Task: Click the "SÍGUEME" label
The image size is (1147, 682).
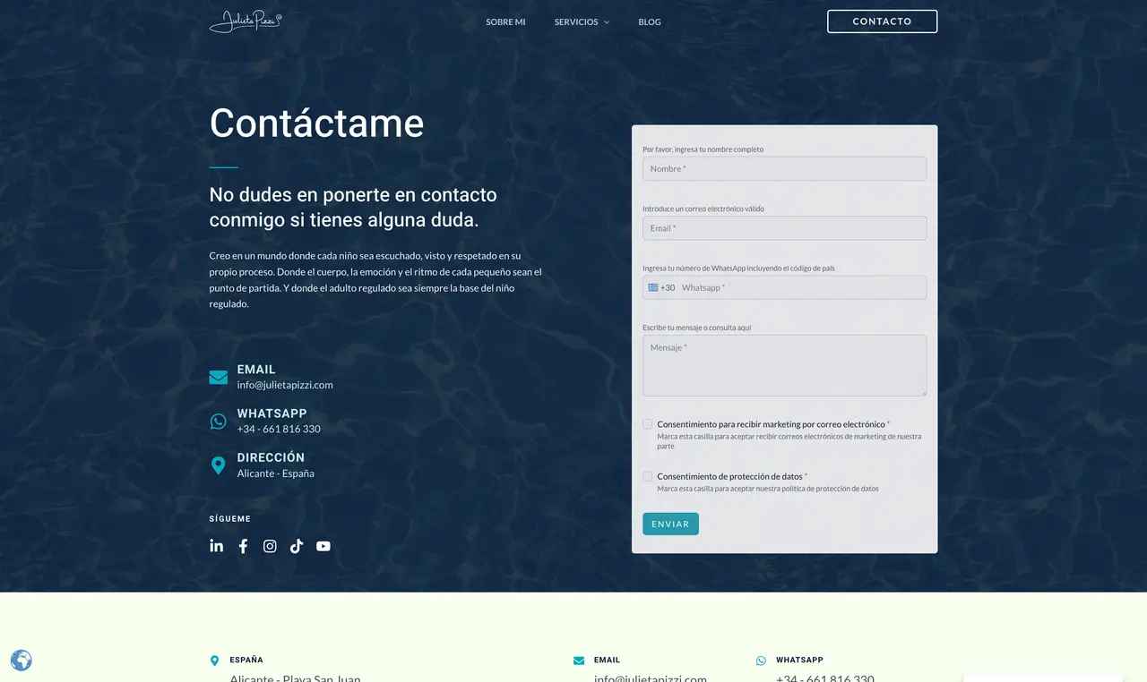Action: (x=230, y=519)
